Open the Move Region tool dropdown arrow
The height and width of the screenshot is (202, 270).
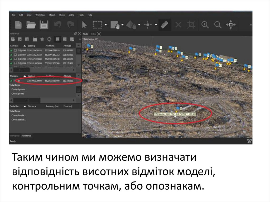122,25
